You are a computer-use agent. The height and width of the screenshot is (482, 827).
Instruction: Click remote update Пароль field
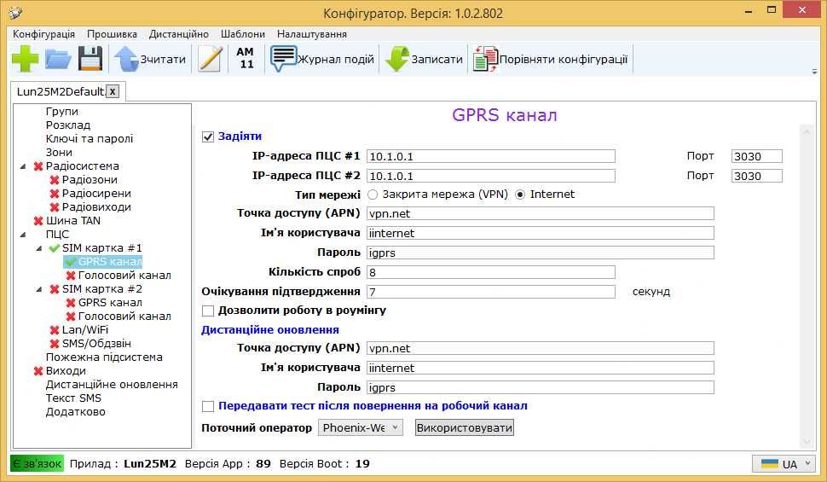tap(540, 387)
